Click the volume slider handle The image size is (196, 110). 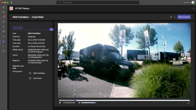96,103
